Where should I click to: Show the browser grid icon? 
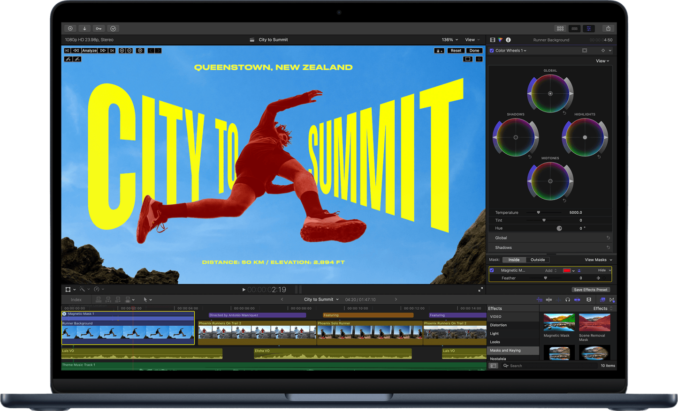(560, 29)
